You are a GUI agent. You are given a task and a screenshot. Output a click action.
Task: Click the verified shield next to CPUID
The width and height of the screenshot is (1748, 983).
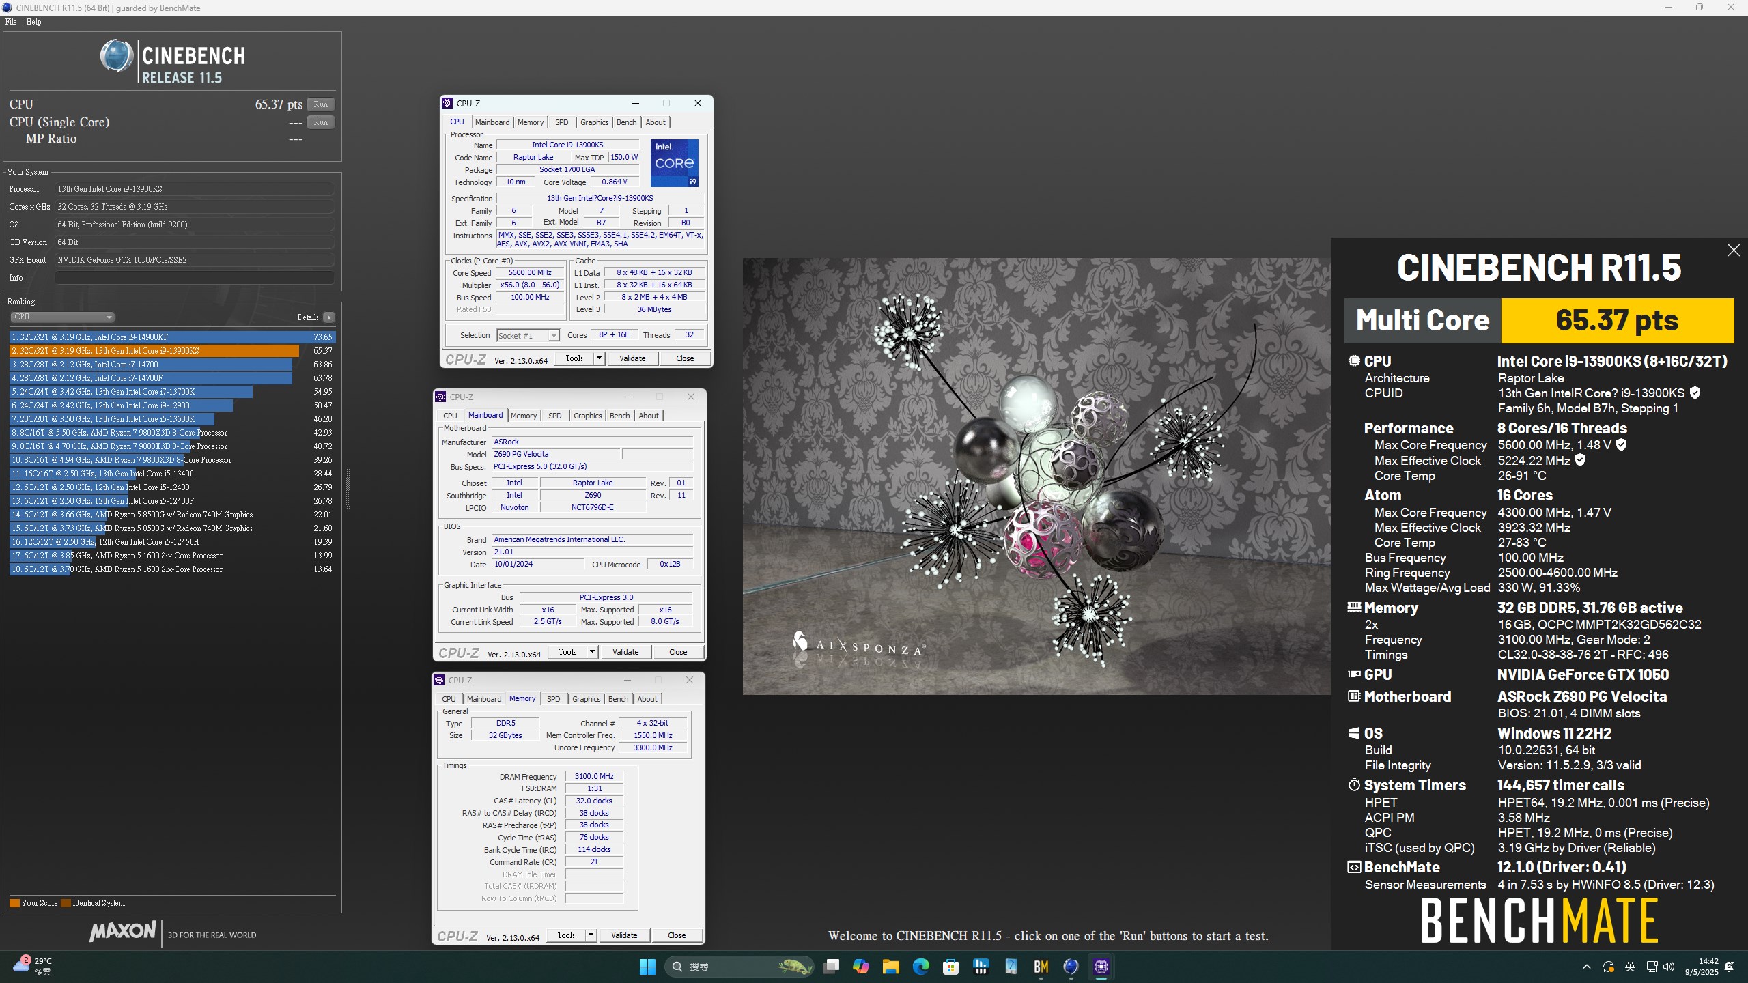pyautogui.click(x=1695, y=393)
